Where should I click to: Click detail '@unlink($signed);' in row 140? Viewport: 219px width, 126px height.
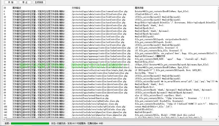pyautogui.click(x=143, y=112)
